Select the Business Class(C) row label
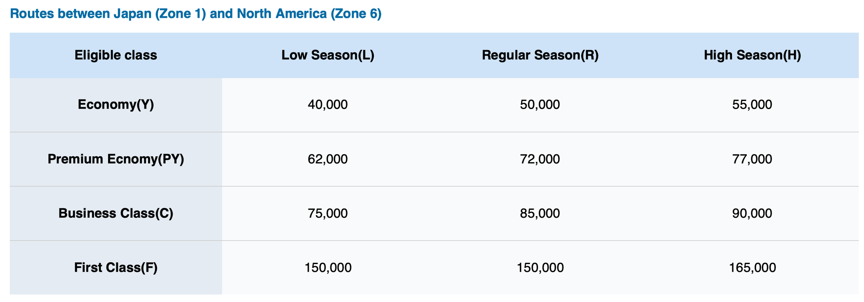The image size is (864, 302). 116,213
